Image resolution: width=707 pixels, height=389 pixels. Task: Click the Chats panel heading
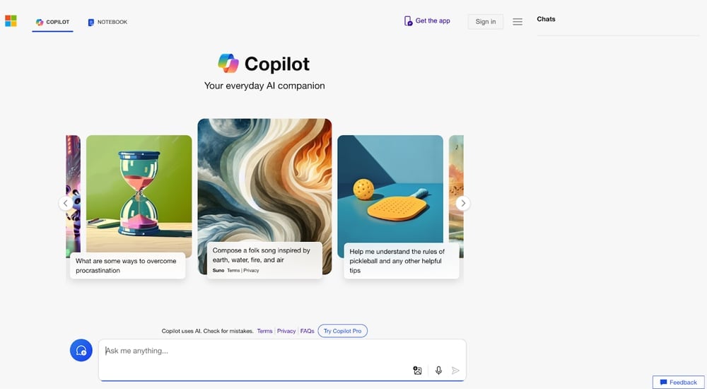[546, 19]
